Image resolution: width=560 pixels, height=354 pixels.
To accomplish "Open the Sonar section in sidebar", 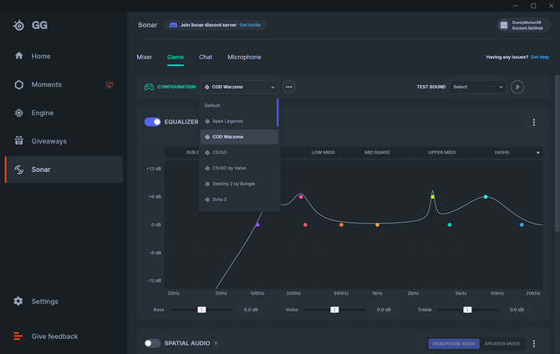I will (64, 169).
